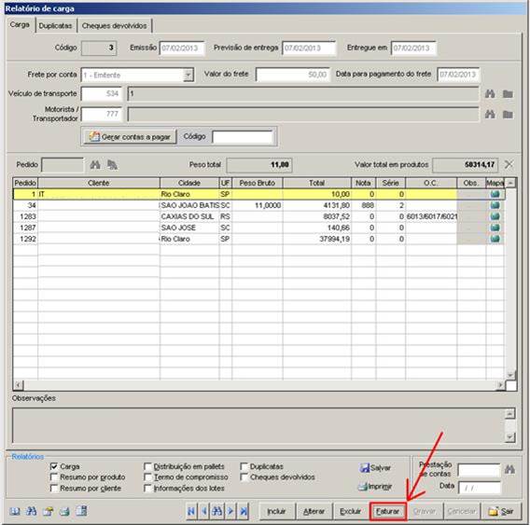530x525 pixels.
Task: Click the Observações box scroll down arrow
Action: (509, 437)
